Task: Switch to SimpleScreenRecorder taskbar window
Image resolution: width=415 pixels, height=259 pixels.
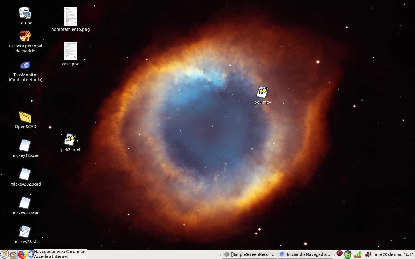Action: click(250, 254)
